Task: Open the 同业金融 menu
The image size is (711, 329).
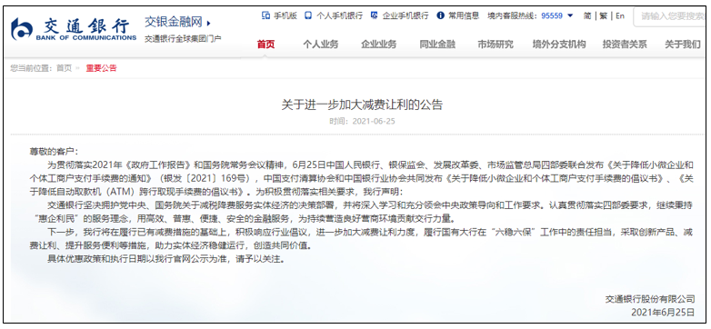Action: coord(437,45)
